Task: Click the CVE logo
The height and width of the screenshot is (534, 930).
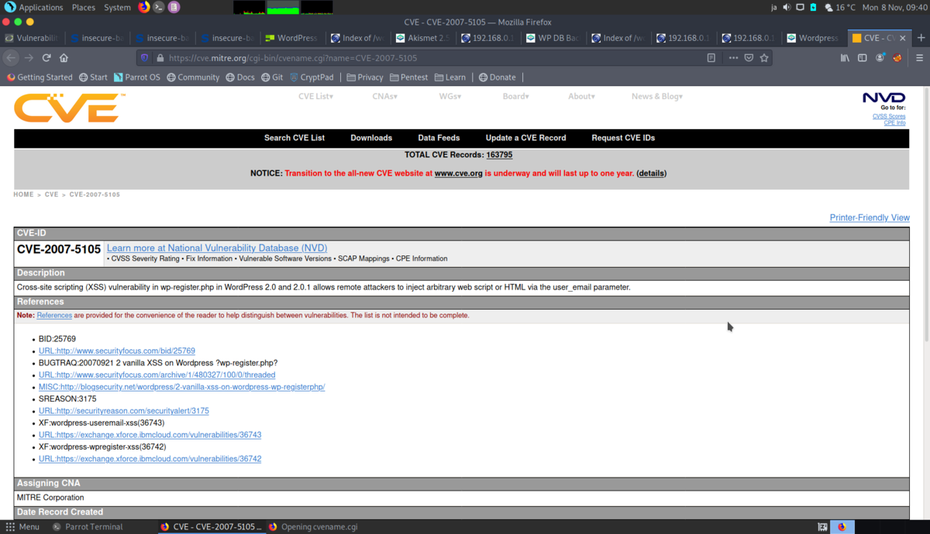Action: click(69, 108)
